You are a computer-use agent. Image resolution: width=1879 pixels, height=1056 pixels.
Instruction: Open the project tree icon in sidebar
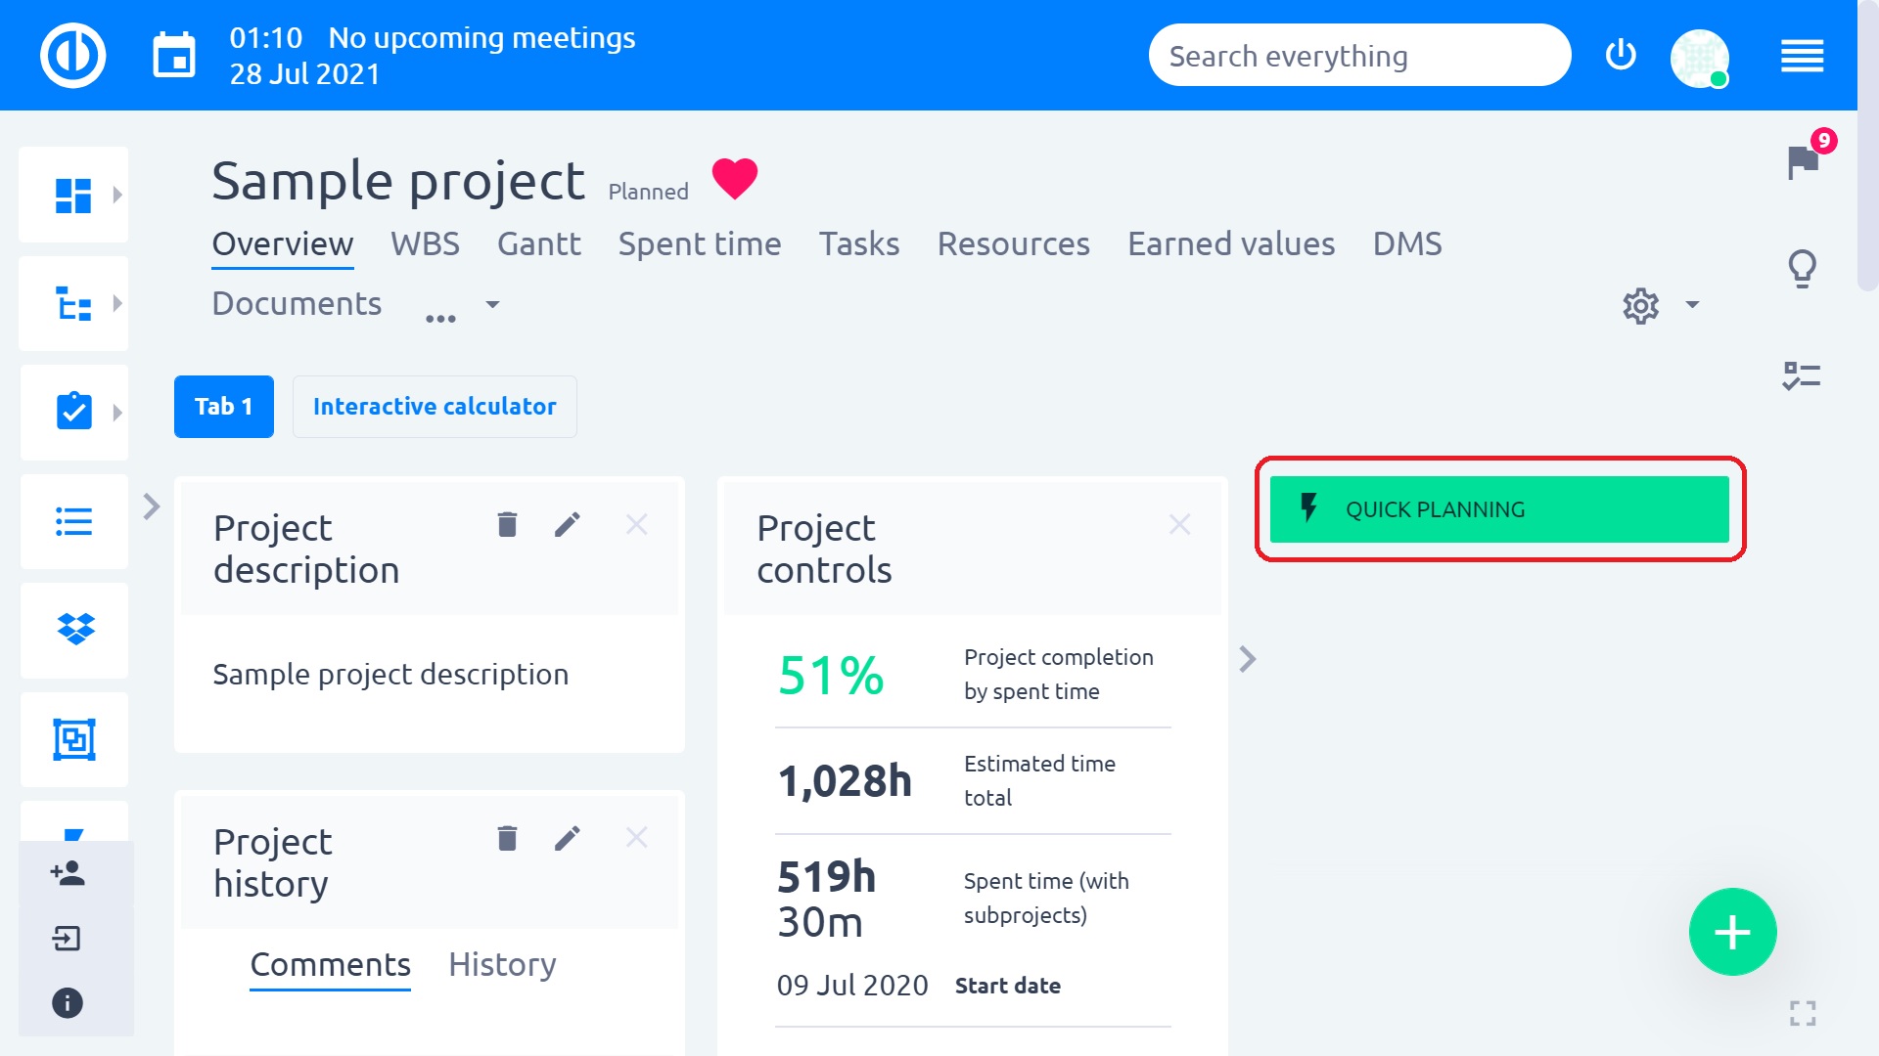[x=73, y=304]
